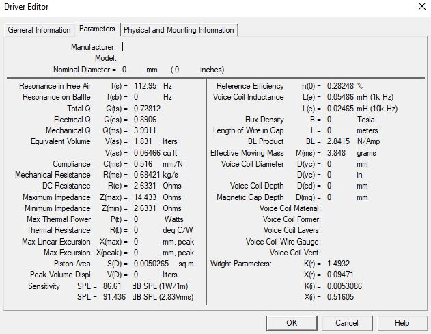Select the Q(ms) value 3.9911

coord(145,130)
